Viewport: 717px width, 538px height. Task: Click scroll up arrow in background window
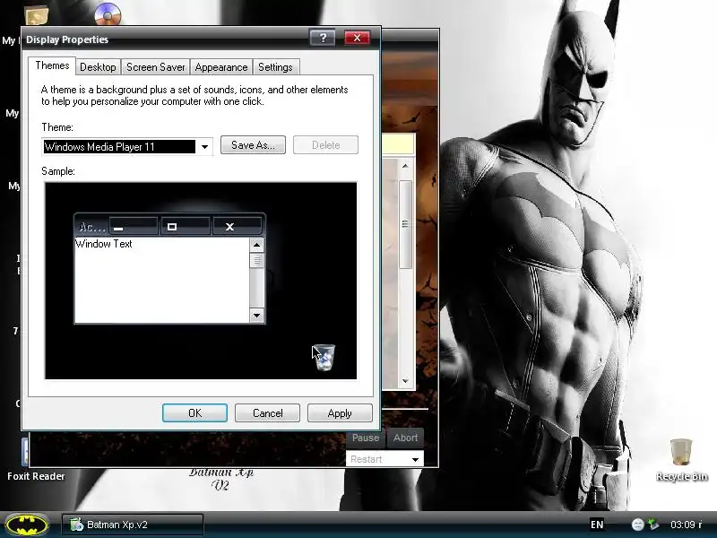405,166
